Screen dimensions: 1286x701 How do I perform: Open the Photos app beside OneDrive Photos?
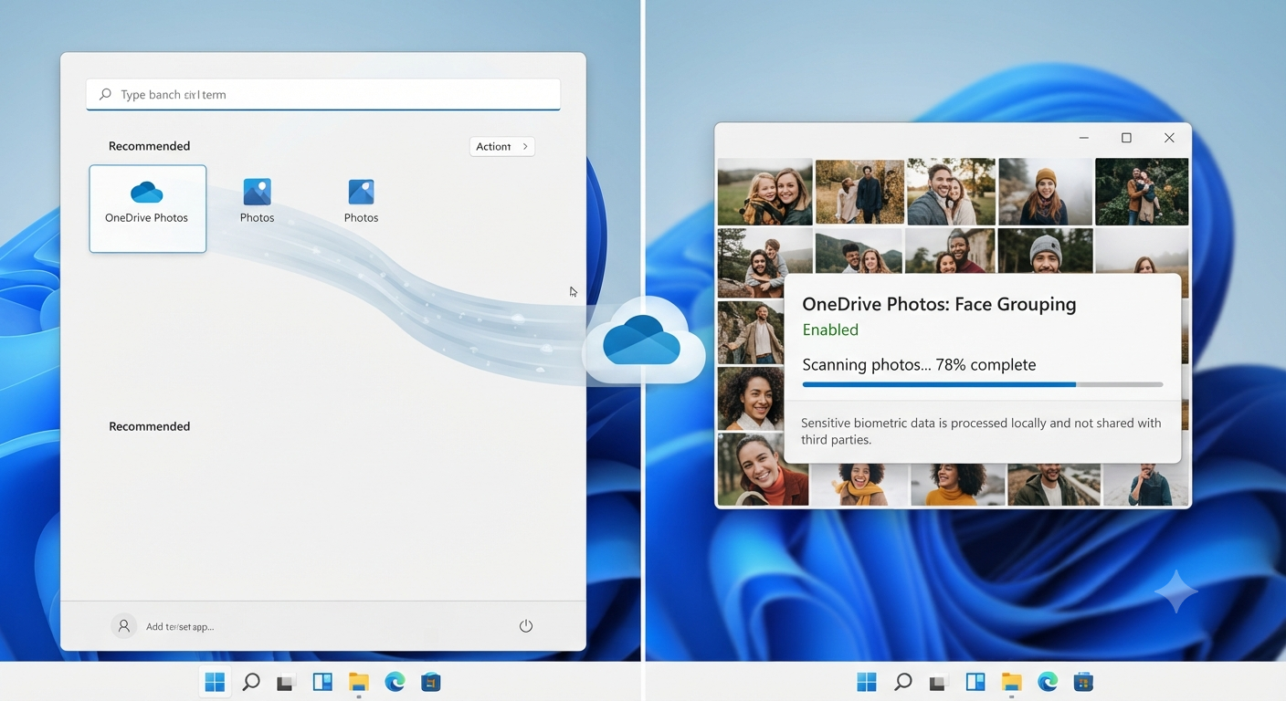[x=257, y=201]
